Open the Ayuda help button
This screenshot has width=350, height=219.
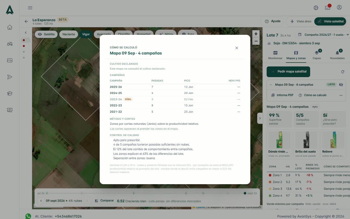[x=273, y=21]
